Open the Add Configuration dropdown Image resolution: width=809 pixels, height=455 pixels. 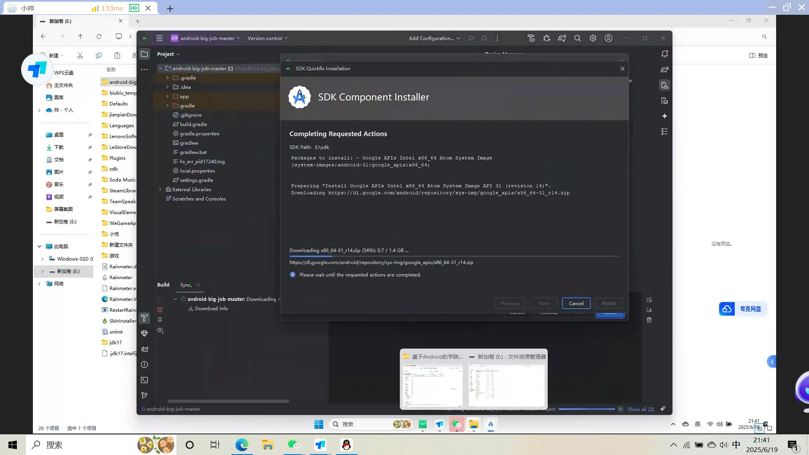pyautogui.click(x=434, y=38)
